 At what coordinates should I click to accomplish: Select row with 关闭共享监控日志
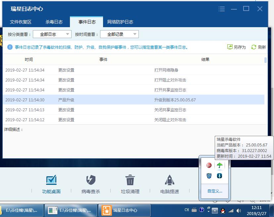134,110
